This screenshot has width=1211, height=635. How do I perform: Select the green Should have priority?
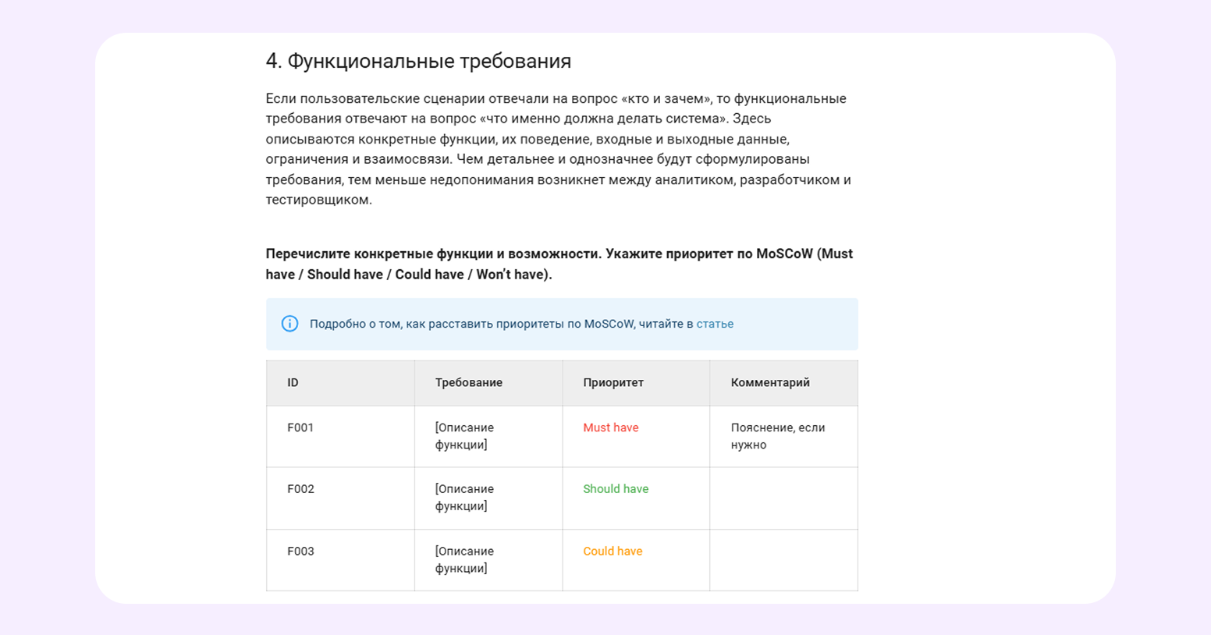pyautogui.click(x=615, y=489)
